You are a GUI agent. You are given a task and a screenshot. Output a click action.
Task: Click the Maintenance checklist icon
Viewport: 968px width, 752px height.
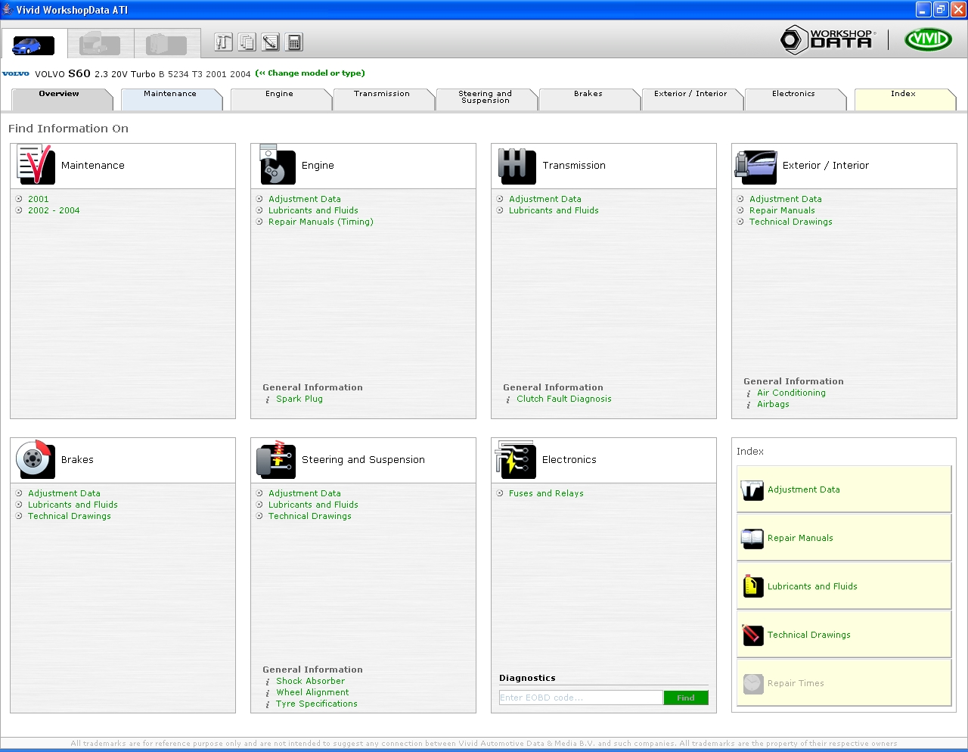35,164
